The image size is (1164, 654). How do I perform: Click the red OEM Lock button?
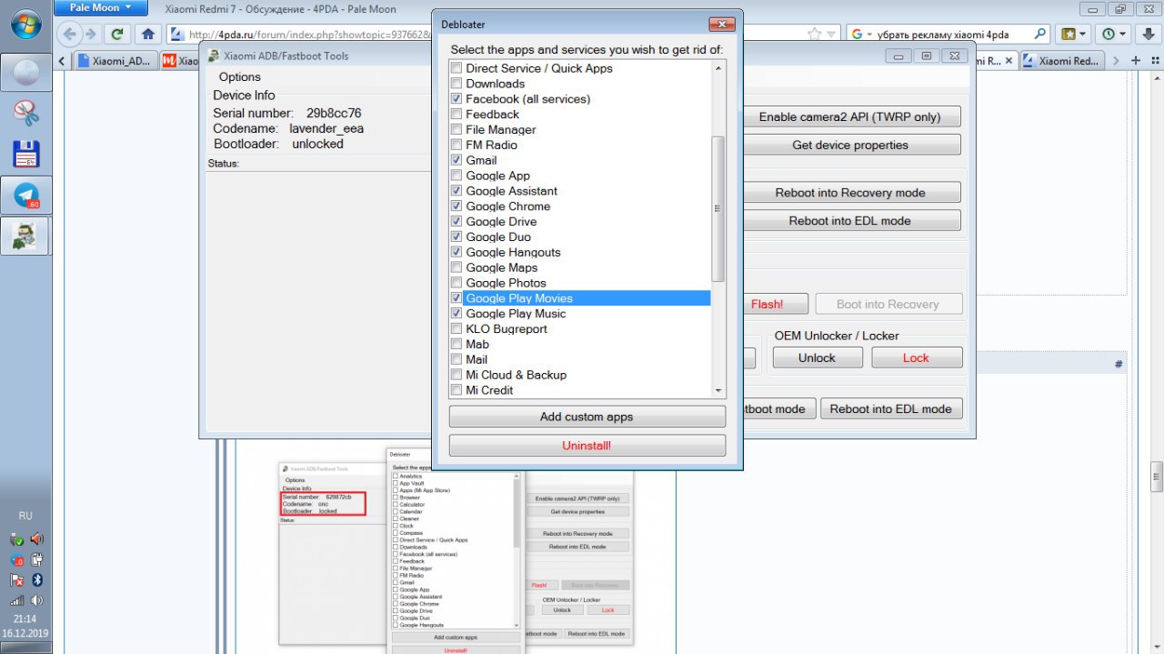tap(916, 357)
